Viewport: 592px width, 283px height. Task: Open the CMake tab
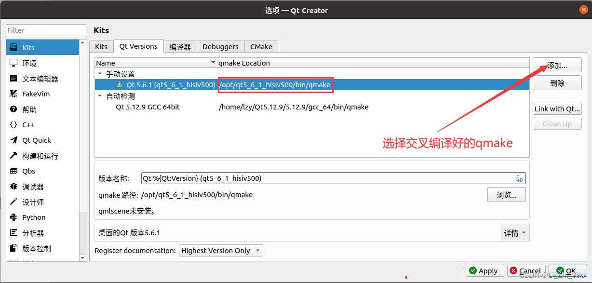261,47
